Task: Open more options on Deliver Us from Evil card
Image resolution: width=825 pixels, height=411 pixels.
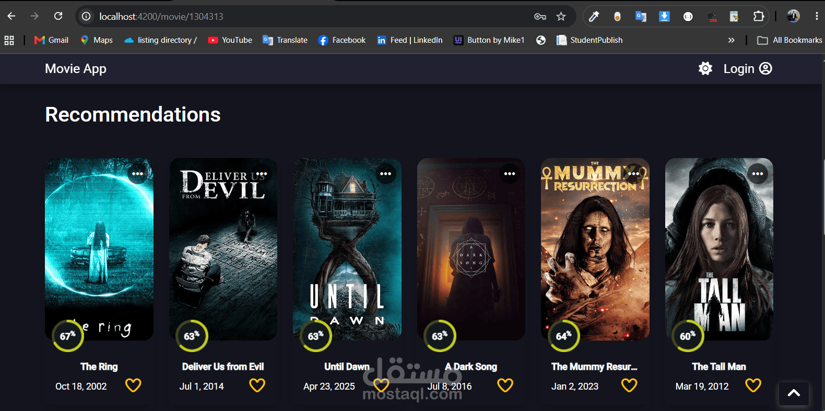Action: 262,174
